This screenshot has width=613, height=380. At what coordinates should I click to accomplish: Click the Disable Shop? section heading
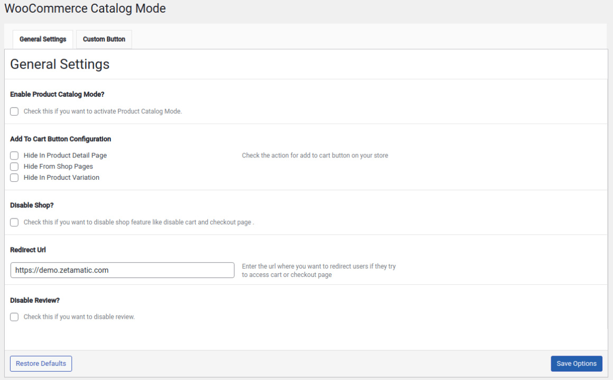28,205
